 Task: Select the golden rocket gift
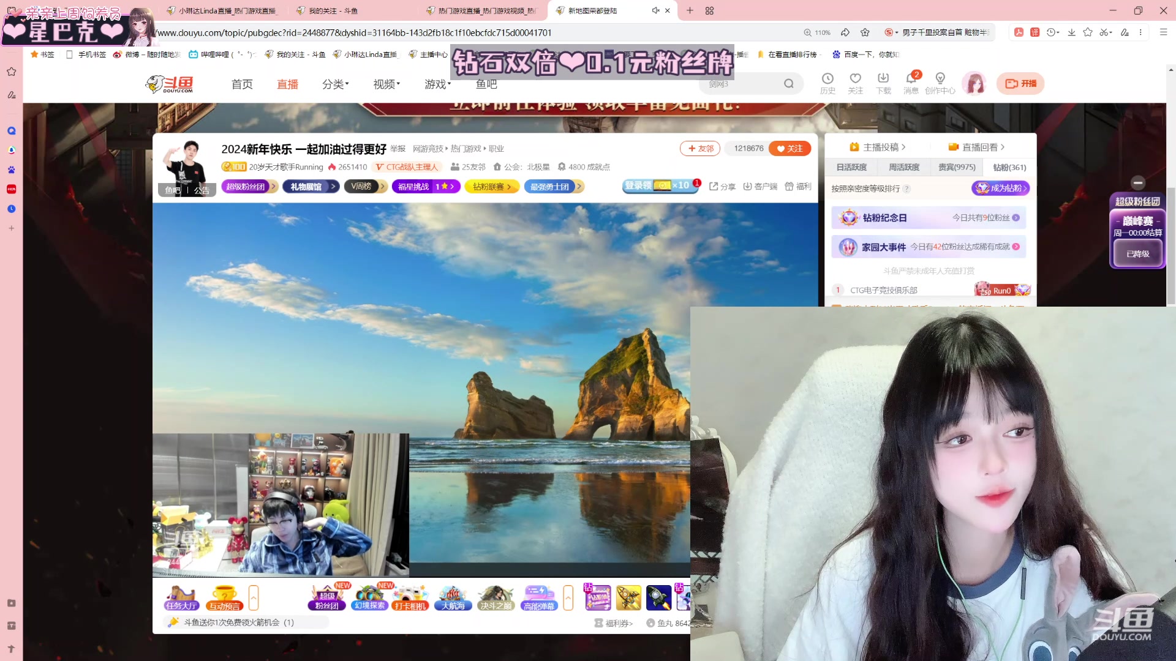pyautogui.click(x=628, y=598)
